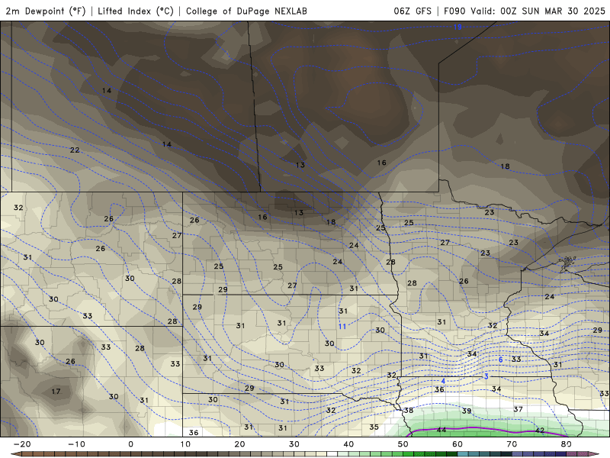Click the blue '3' contour label

pyautogui.click(x=486, y=376)
